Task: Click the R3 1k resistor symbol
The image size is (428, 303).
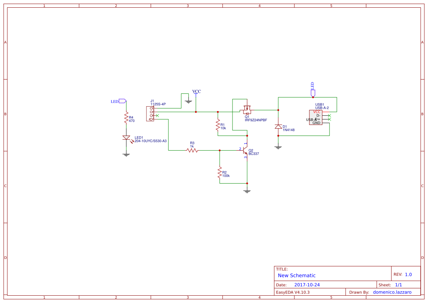Action: tap(191, 150)
